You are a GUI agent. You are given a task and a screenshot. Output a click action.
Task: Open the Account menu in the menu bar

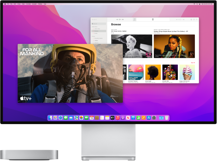[x=34, y=4]
